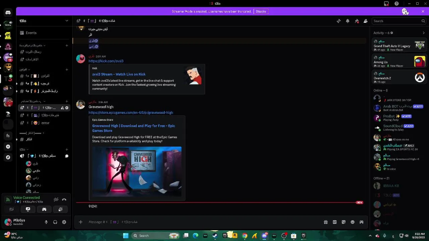The height and width of the screenshot is (241, 429).
Task: Toggle the member list visibility
Action: [x=366, y=21]
